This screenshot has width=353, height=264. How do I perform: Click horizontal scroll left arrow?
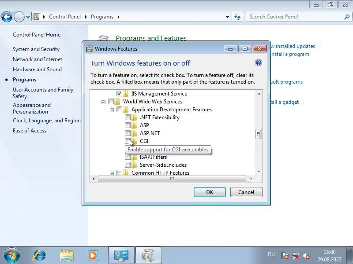94,179
